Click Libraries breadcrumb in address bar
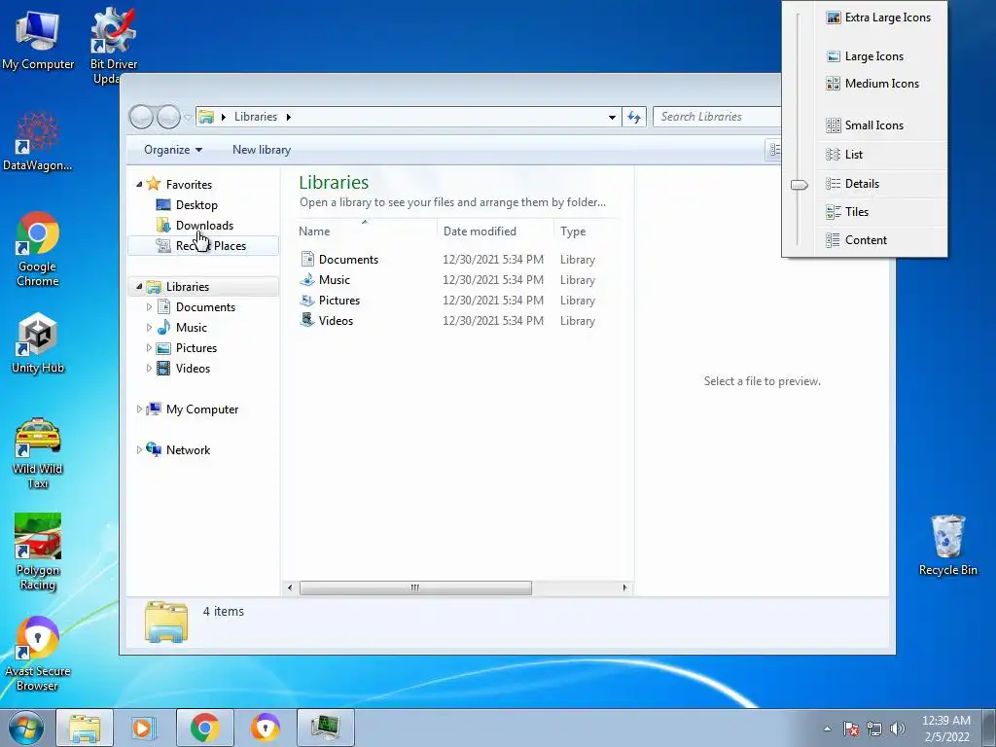Screen dimensions: 996x747 click(256, 117)
